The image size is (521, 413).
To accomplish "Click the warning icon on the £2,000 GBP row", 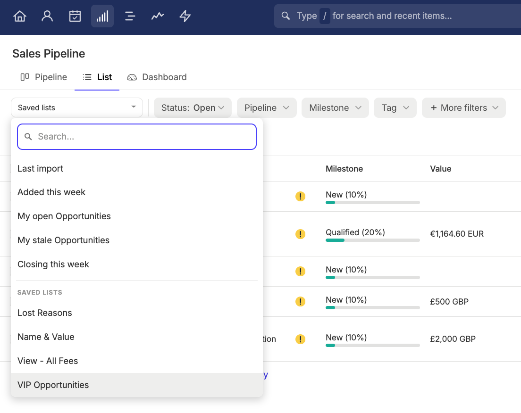I will tap(300, 339).
